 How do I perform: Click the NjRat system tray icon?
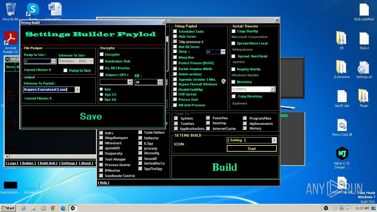coord(326,208)
